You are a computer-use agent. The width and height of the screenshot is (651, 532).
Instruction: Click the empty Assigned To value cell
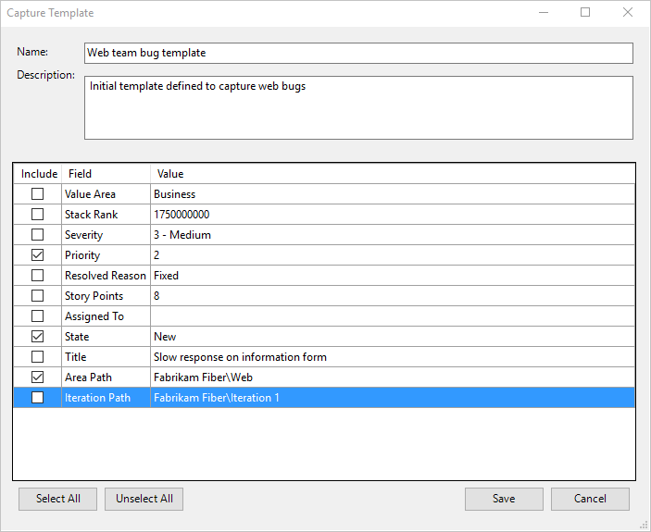393,315
